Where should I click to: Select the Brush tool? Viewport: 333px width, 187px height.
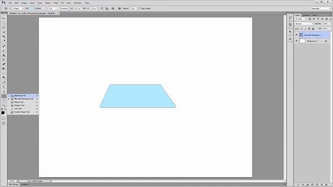coord(4,50)
